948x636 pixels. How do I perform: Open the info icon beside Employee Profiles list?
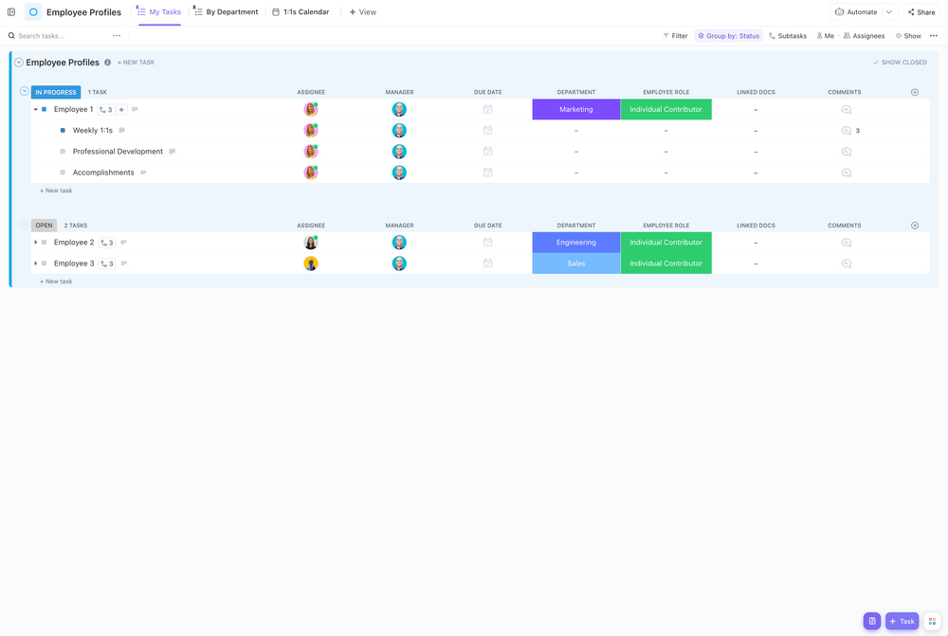[x=107, y=63]
